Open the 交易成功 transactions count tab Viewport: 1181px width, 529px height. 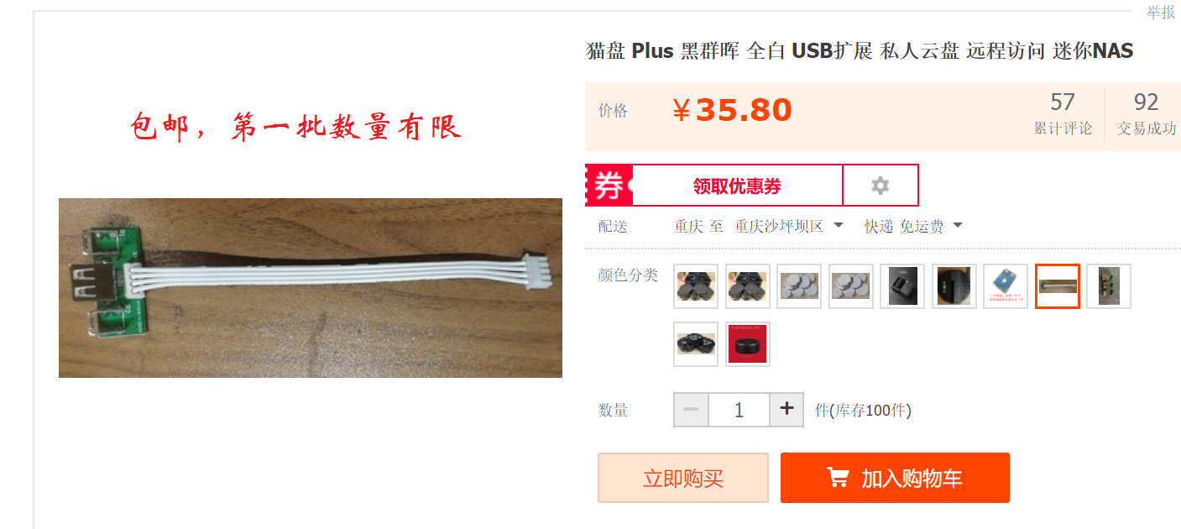point(1147,113)
